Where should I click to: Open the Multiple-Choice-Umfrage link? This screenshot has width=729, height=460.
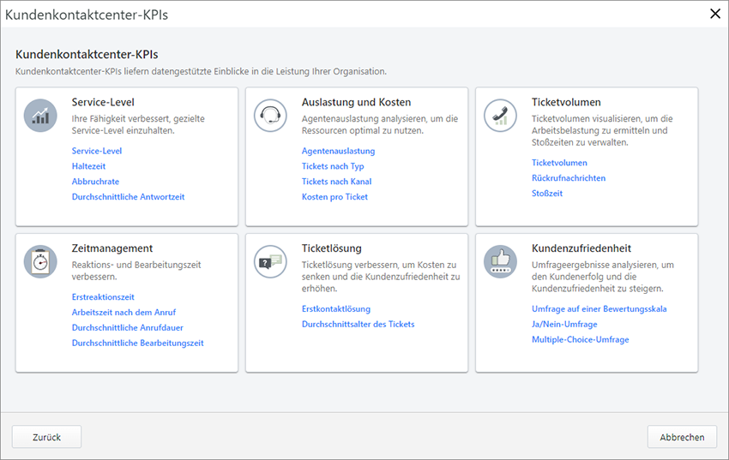tap(580, 340)
